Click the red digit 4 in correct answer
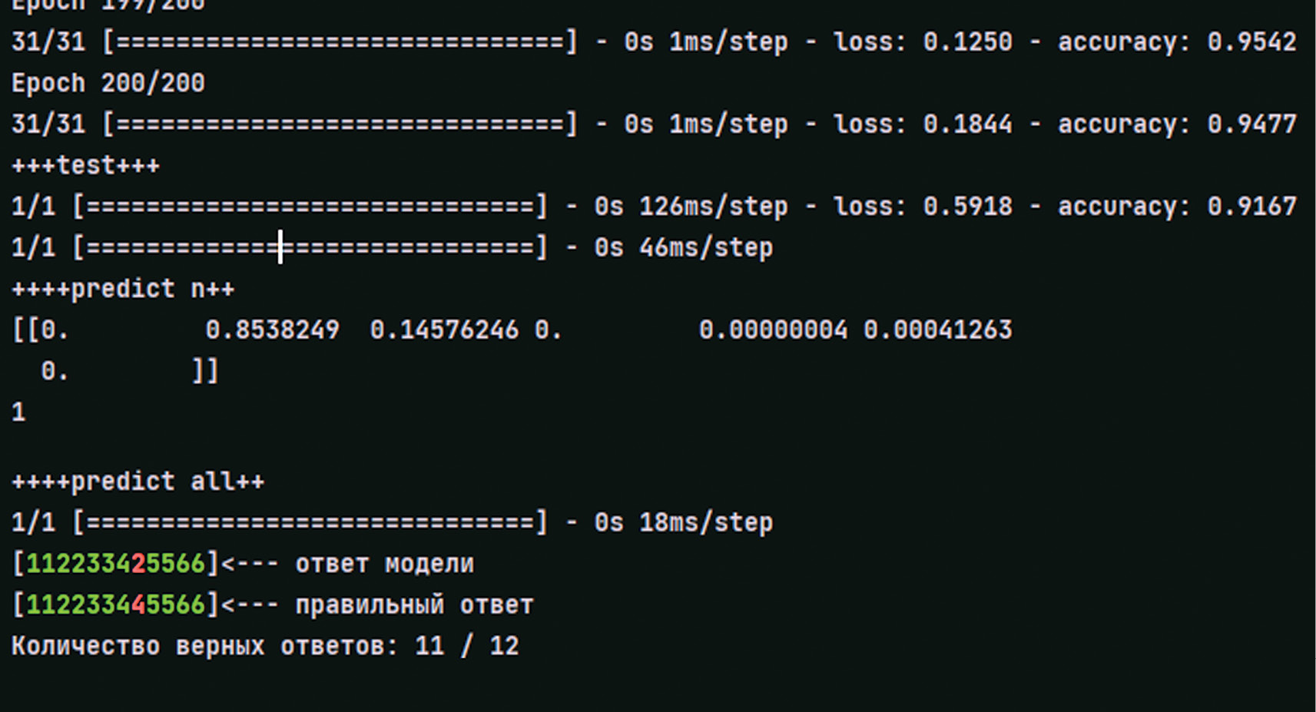This screenshot has width=1316, height=712. click(x=138, y=605)
